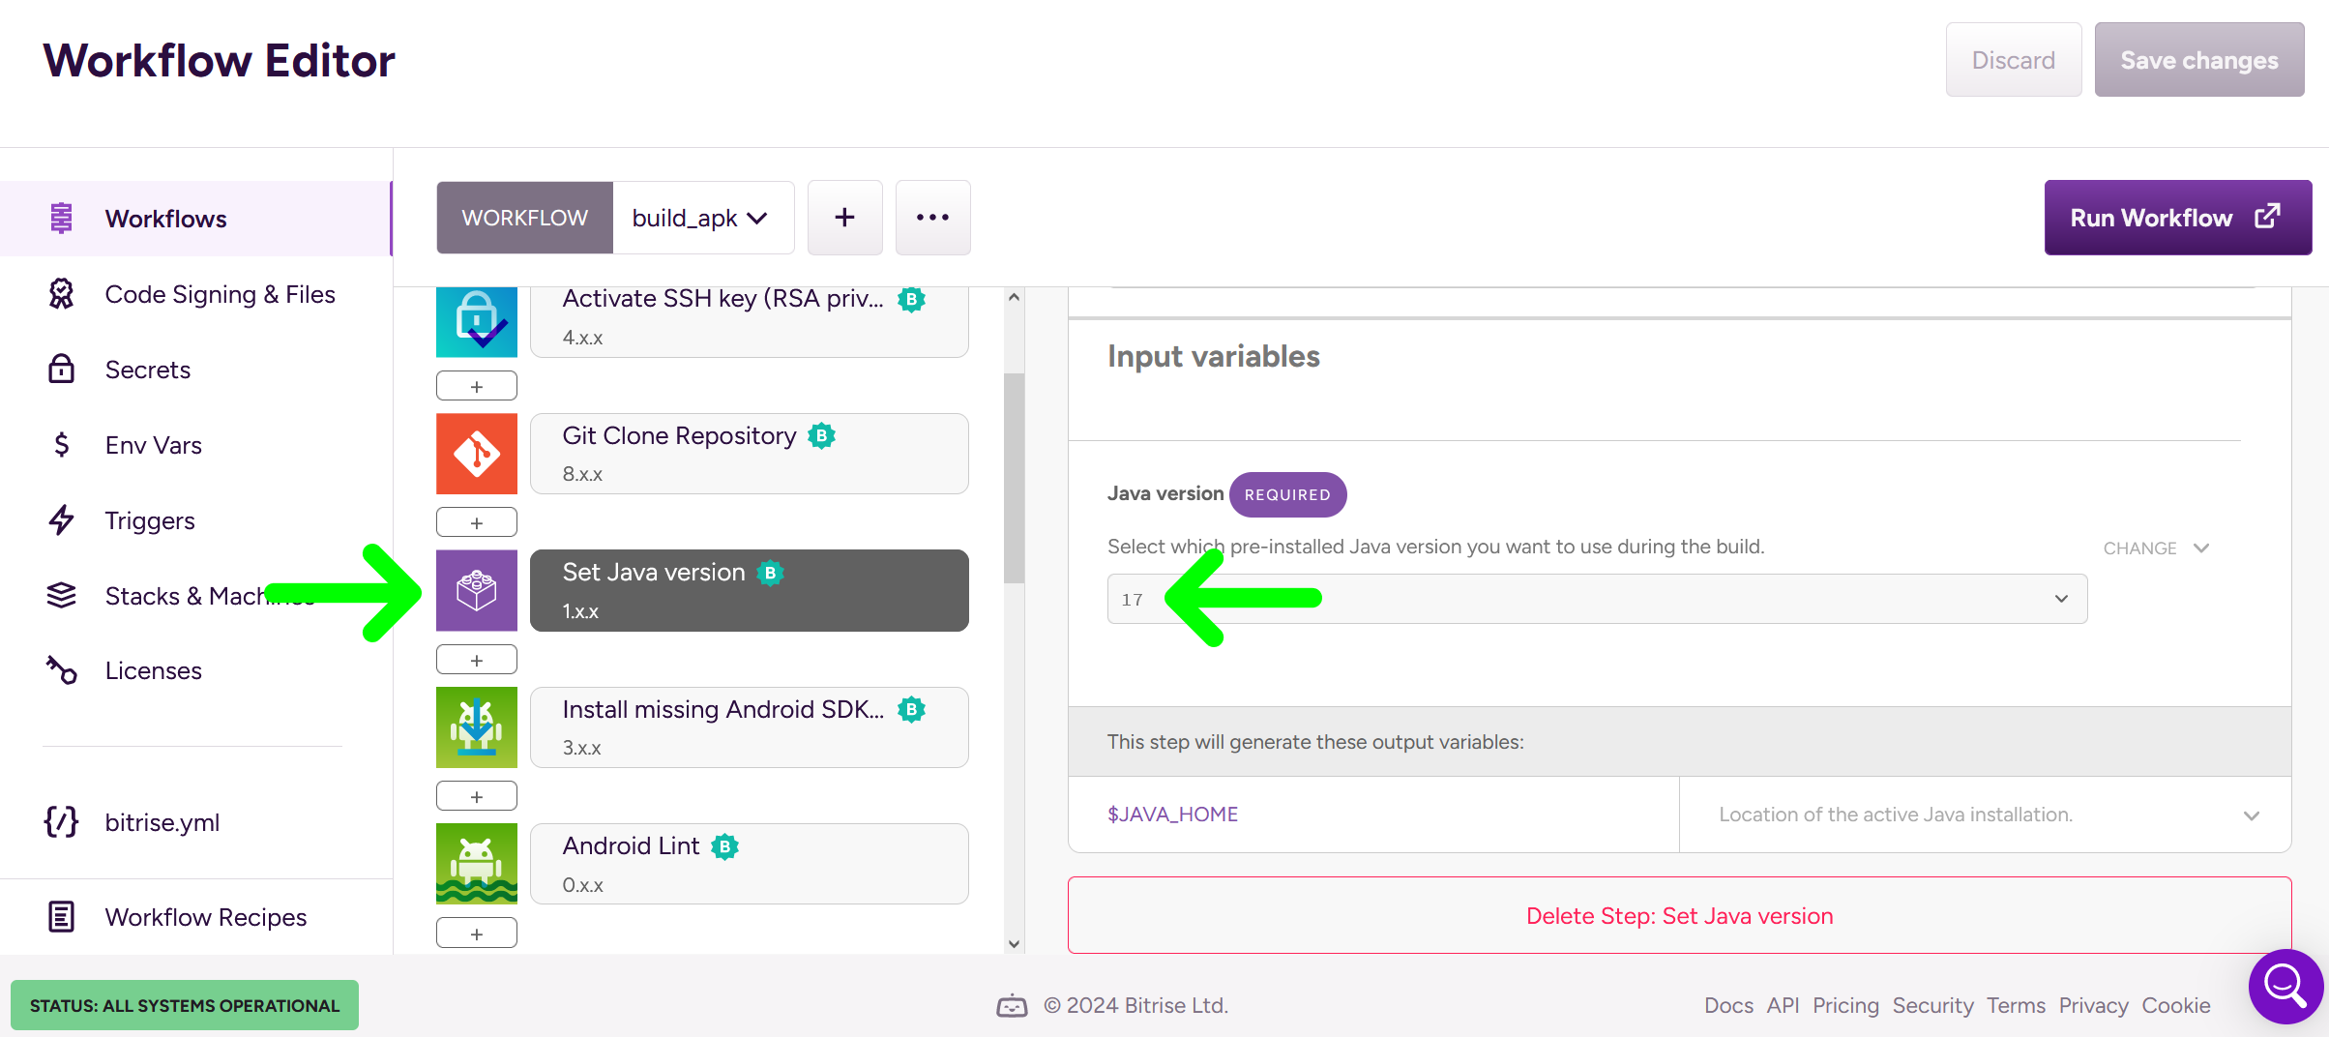2329x1037 pixels.
Task: Expand the $JAVA_HOME output variable details
Action: [2252, 815]
